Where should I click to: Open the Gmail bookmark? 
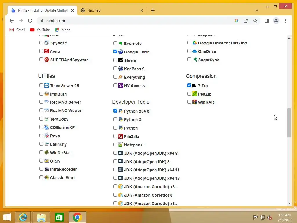pyautogui.click(x=17, y=30)
